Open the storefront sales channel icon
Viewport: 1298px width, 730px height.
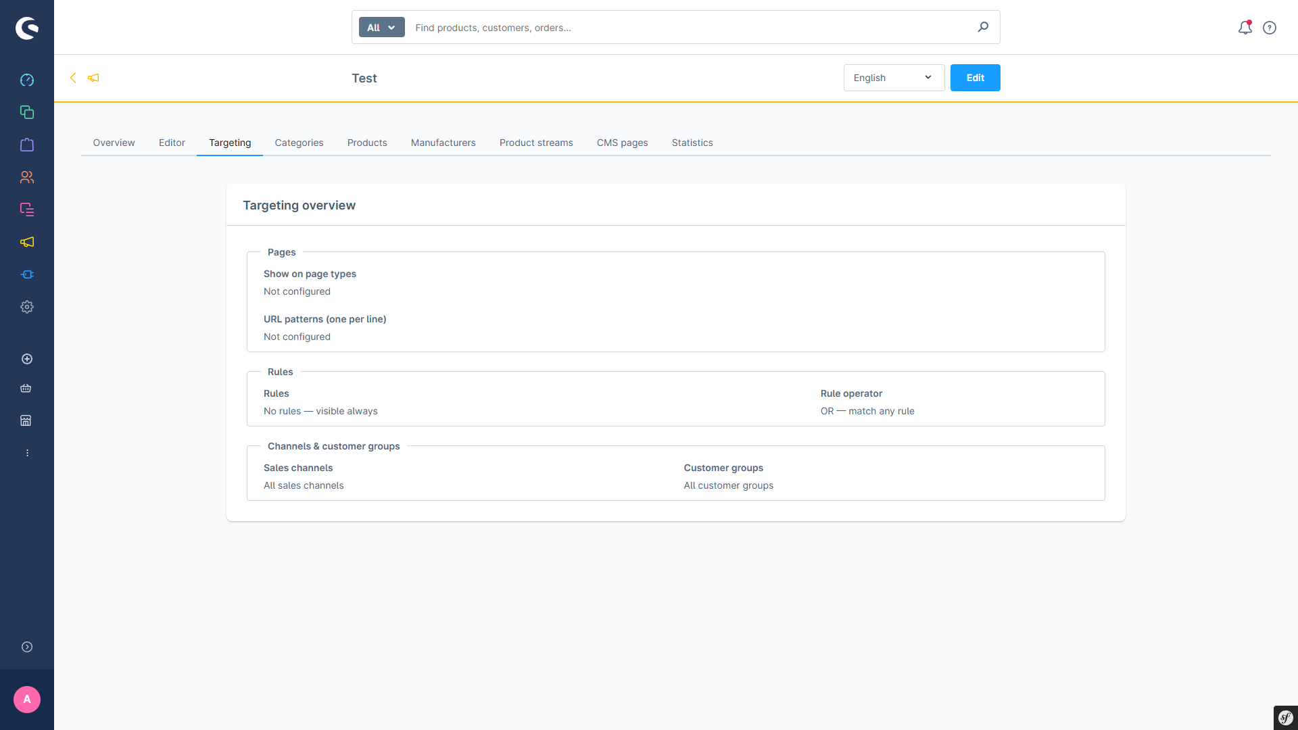[x=26, y=420]
